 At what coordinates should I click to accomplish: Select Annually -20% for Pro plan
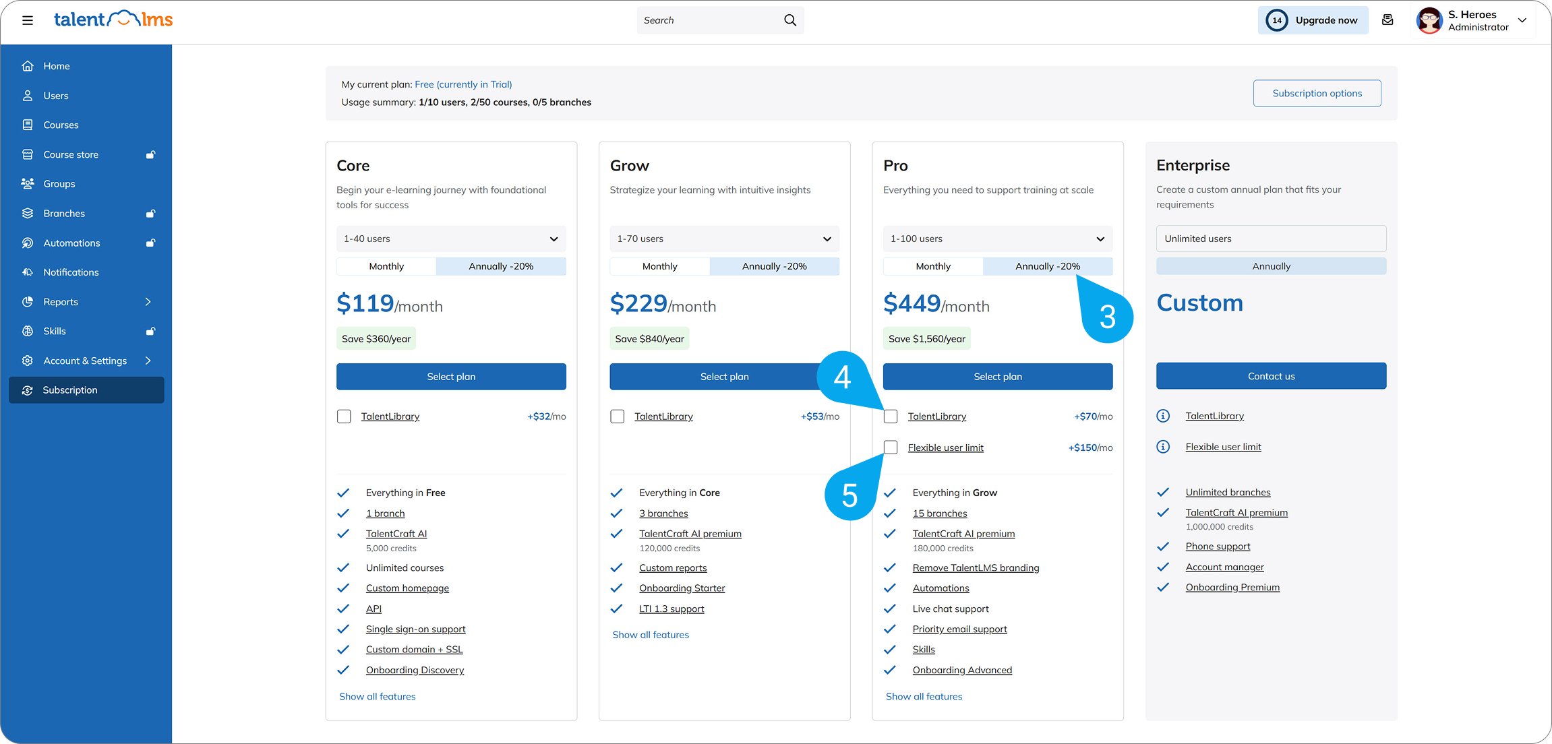click(x=1048, y=266)
